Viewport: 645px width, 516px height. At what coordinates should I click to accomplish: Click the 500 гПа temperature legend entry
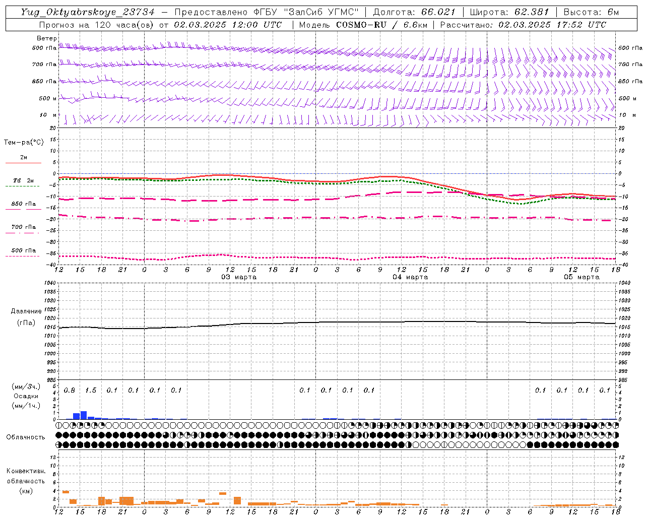pos(23,250)
